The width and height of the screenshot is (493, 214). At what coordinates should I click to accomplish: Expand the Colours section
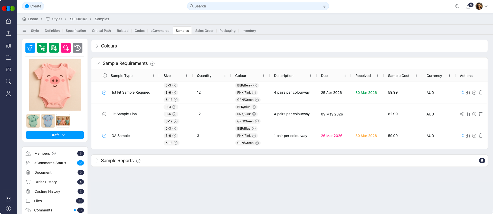[x=97, y=46]
